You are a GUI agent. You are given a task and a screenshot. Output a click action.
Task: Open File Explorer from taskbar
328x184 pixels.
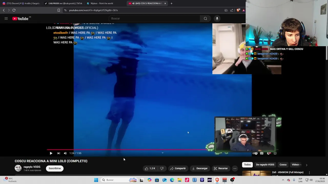(x=180, y=180)
